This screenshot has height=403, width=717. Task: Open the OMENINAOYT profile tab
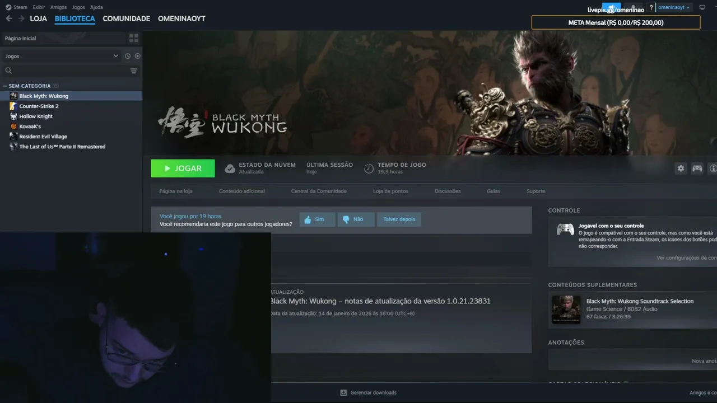click(x=181, y=18)
